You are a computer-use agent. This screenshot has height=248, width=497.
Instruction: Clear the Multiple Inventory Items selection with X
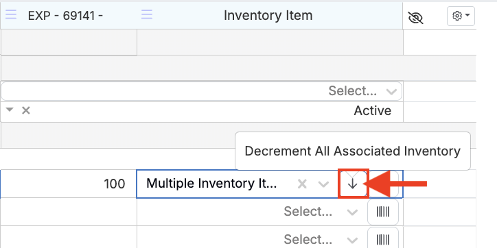click(x=302, y=184)
